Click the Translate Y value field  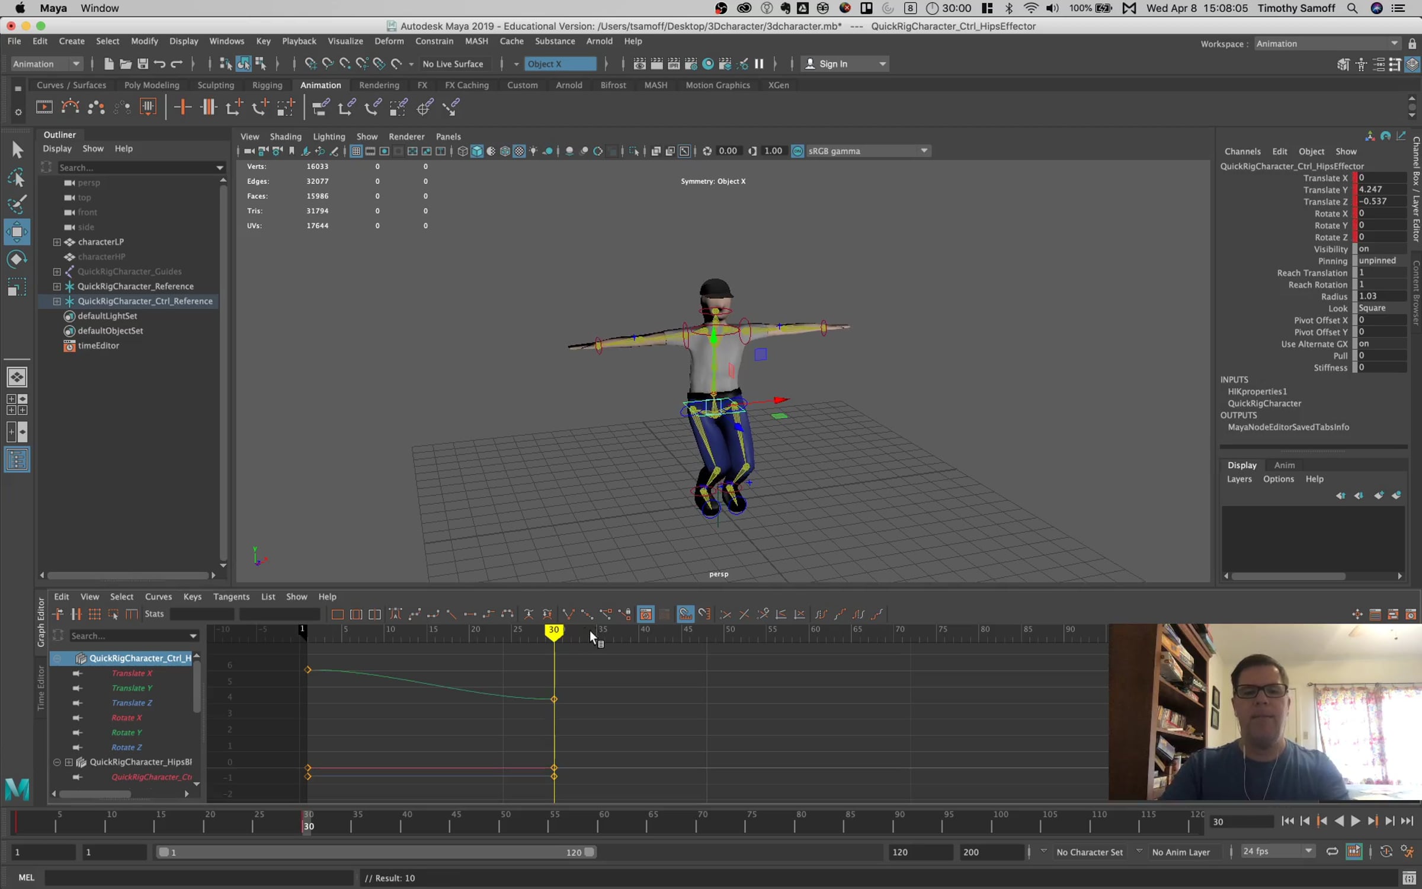pyautogui.click(x=1381, y=190)
